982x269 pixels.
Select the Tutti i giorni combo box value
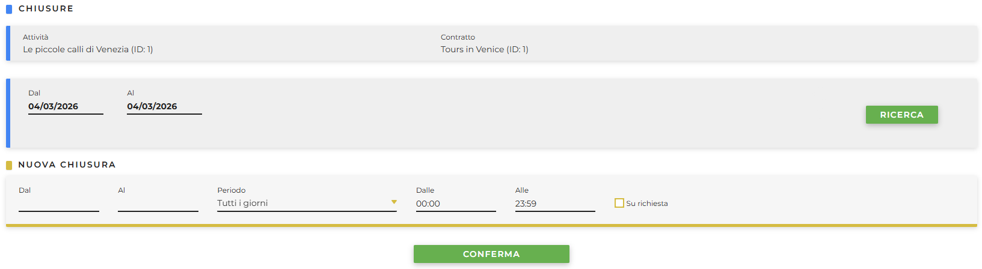301,203
